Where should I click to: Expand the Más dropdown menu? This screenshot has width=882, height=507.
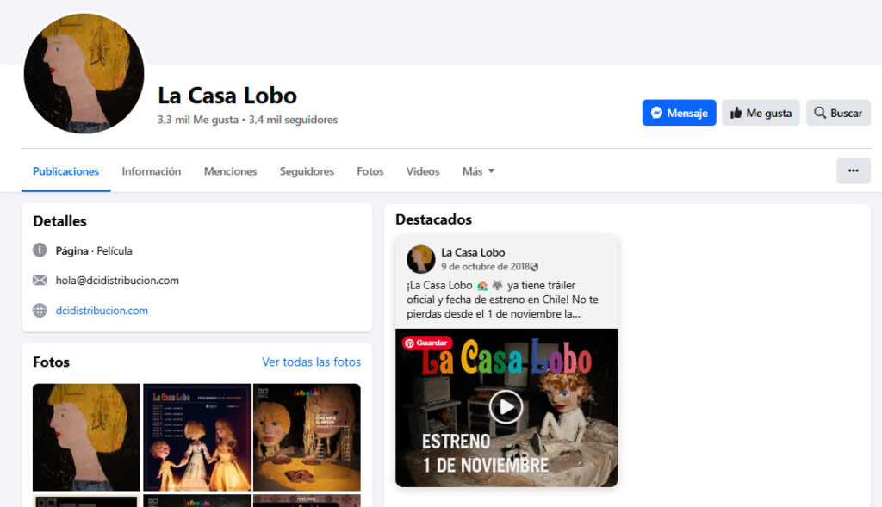pos(478,171)
